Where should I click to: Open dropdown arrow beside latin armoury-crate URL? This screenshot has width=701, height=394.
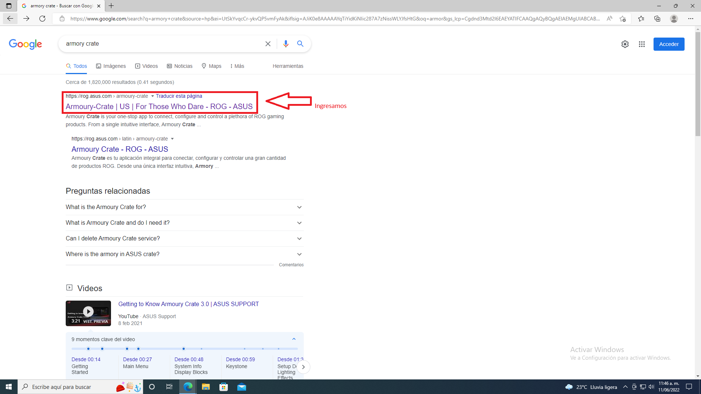point(172,139)
